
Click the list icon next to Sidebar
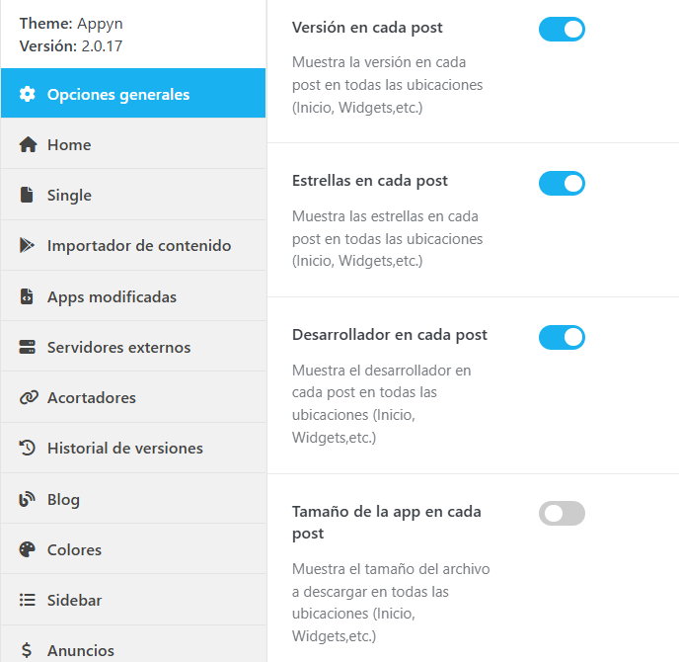[x=28, y=600]
